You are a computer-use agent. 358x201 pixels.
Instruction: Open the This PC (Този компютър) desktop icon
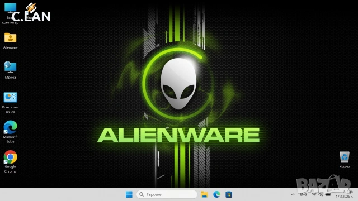(10, 13)
